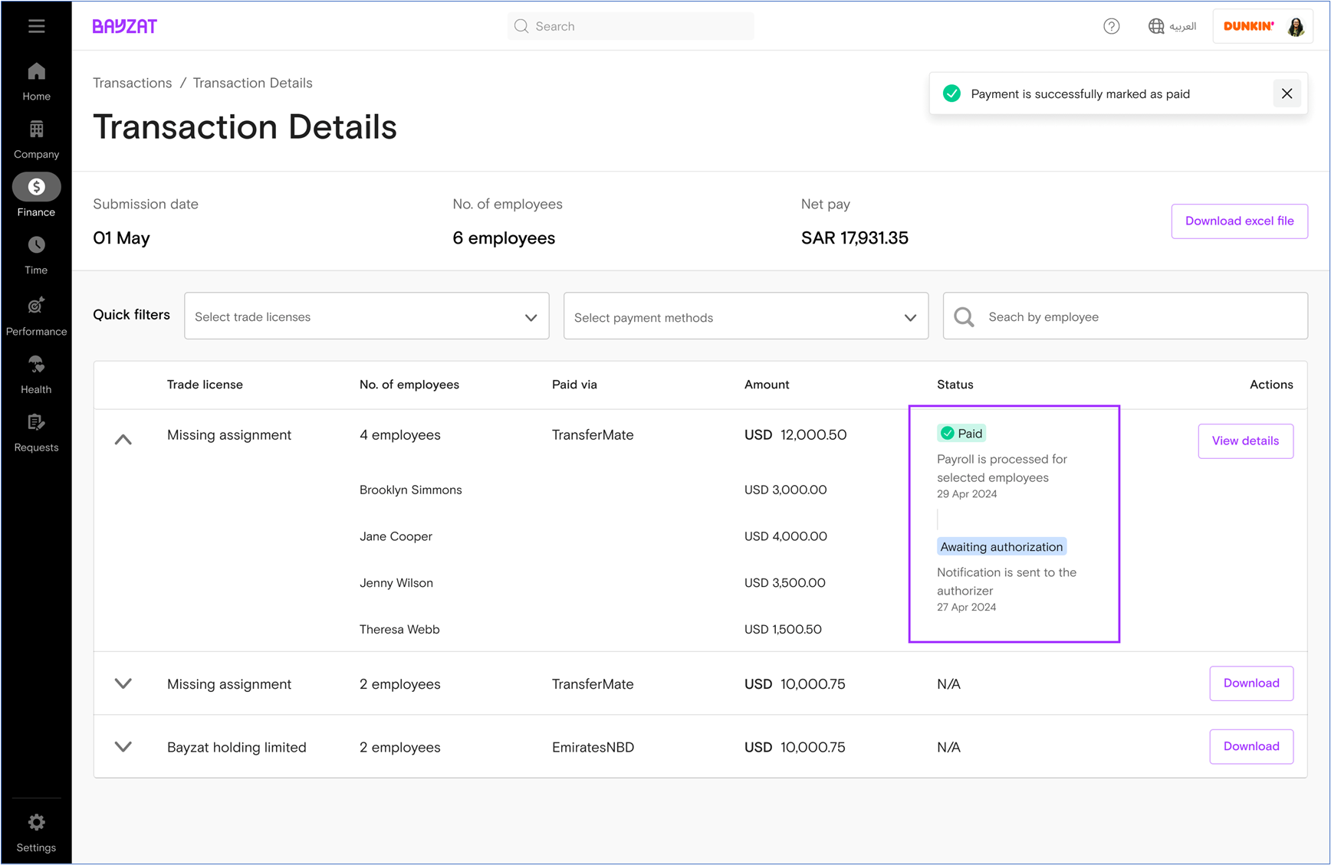Expand the Bayzat holding limited row
The width and height of the screenshot is (1331, 865).
click(123, 747)
